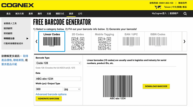Open the 資源 menu
The height and width of the screenshot is (107, 193).
71,14
